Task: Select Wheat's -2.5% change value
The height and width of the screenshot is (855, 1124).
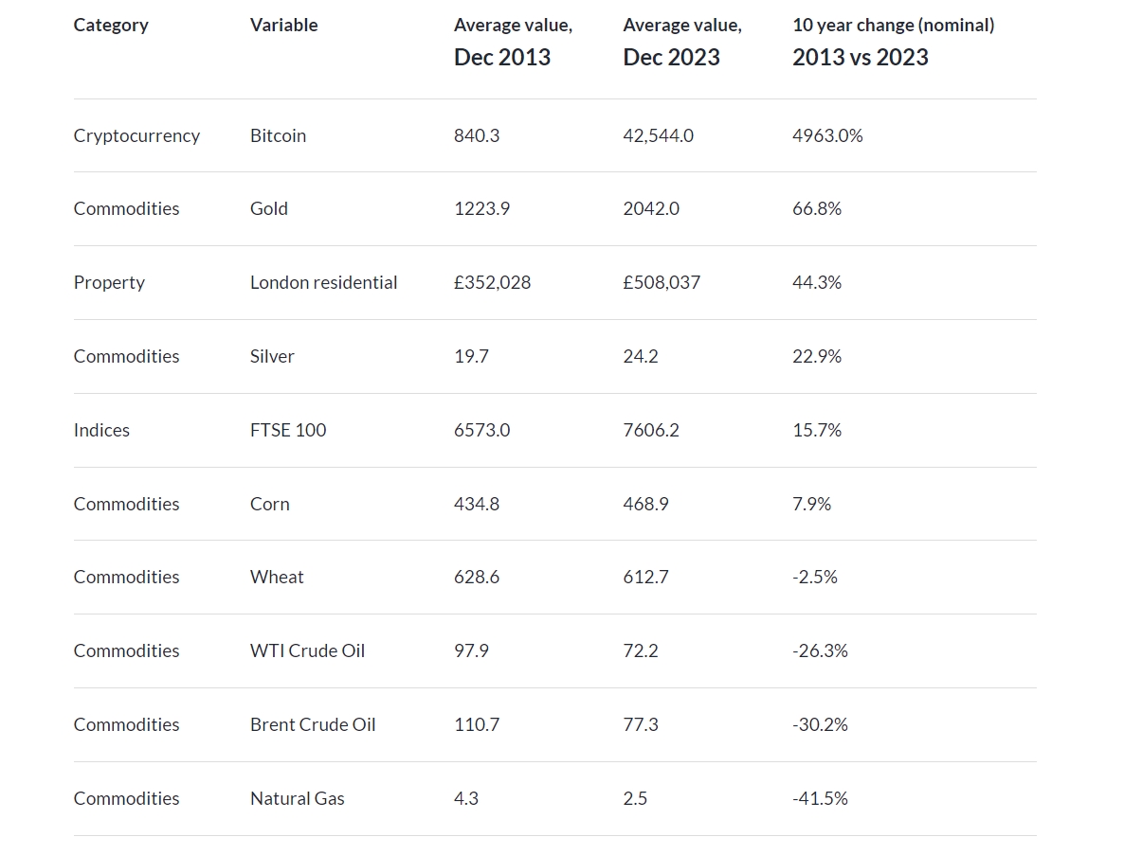Action: coord(814,577)
